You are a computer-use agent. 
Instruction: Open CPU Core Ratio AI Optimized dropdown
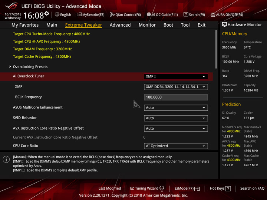[176, 146]
